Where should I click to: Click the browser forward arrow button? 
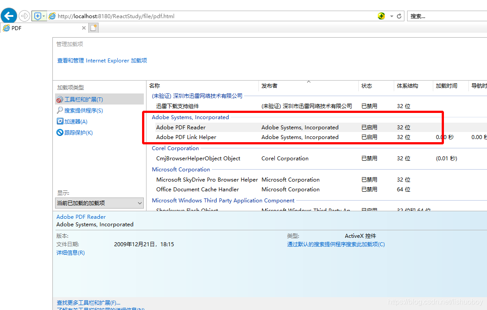[x=24, y=16]
